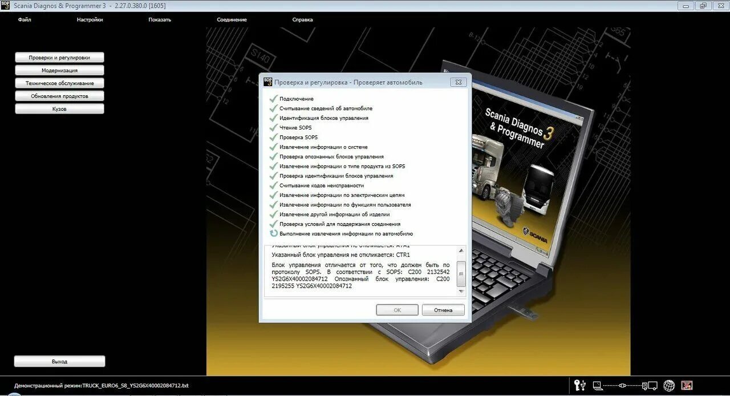Click text Извлечение другой информации об изделии
The height and width of the screenshot is (396, 730).
point(335,214)
